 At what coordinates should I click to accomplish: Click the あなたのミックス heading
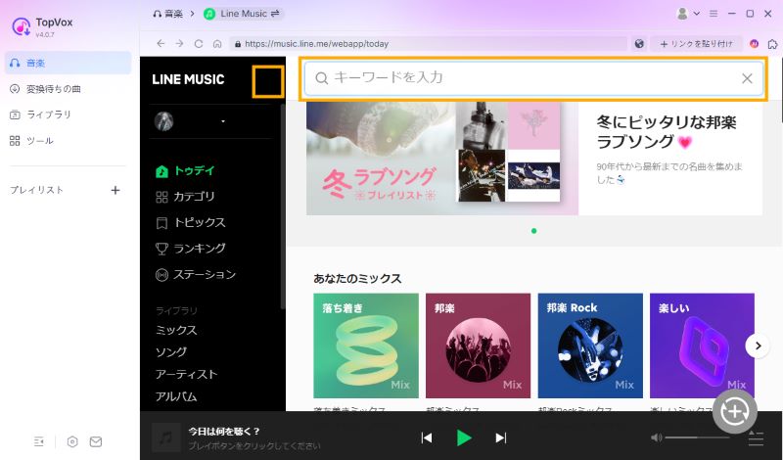pos(357,279)
